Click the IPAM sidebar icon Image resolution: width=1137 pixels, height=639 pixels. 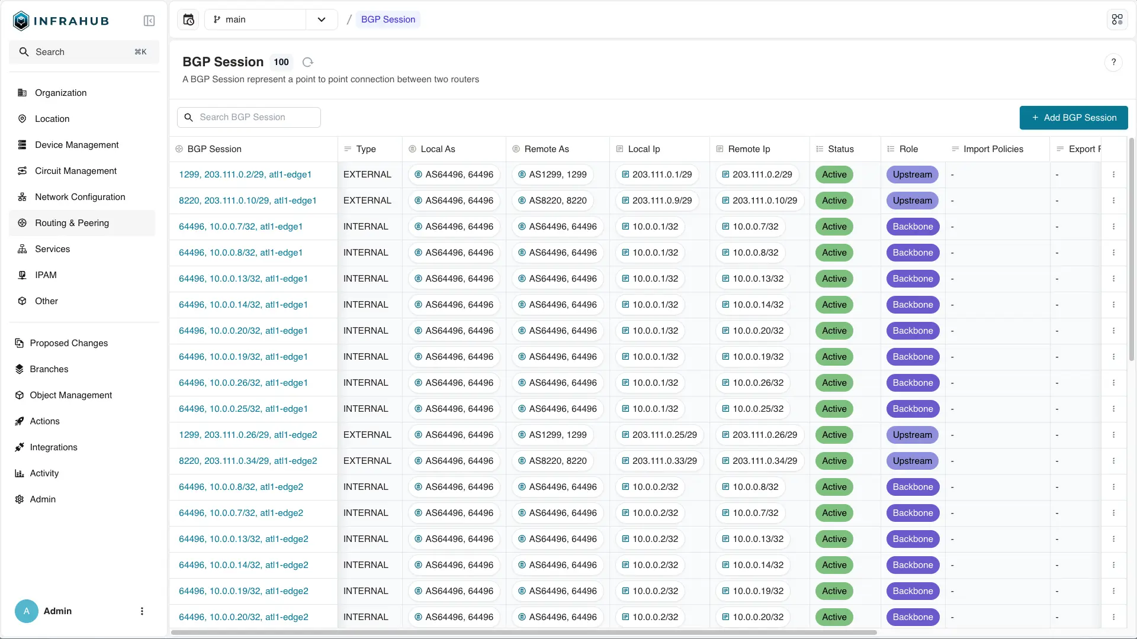point(22,275)
